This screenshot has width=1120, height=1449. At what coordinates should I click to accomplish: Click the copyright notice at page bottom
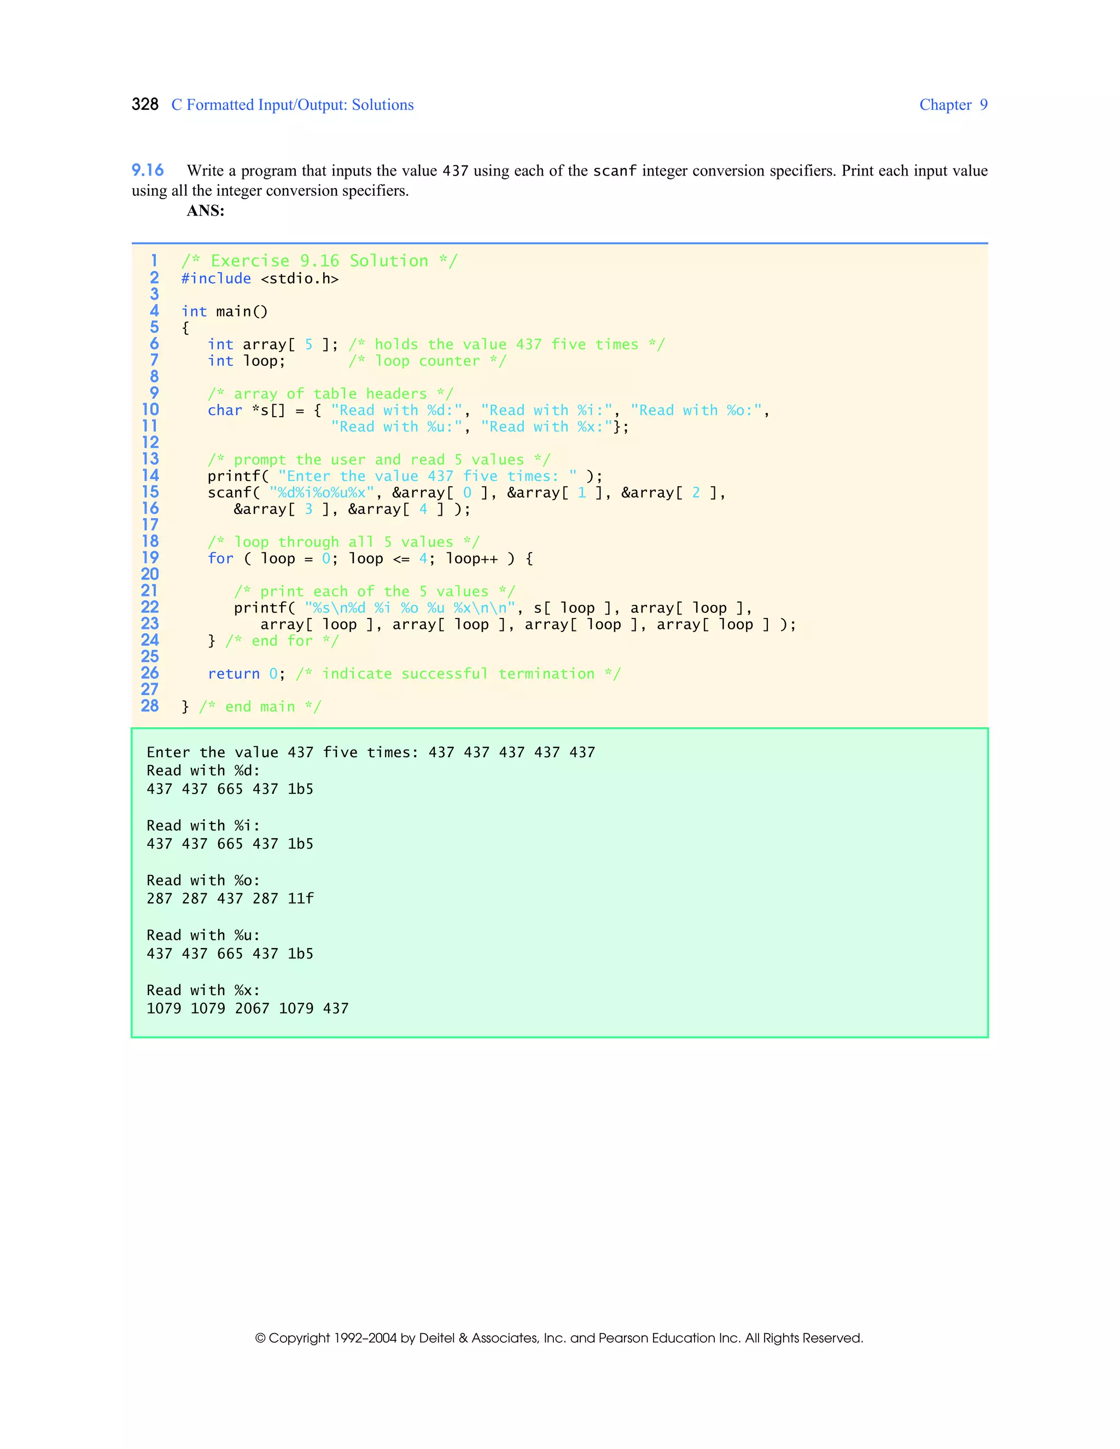pos(559,1337)
